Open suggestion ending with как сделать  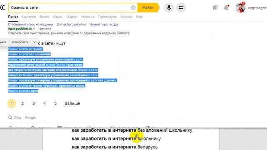coord(62,80)
